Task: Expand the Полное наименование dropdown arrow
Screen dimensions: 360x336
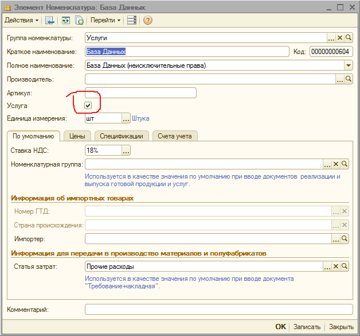Action: point(348,65)
